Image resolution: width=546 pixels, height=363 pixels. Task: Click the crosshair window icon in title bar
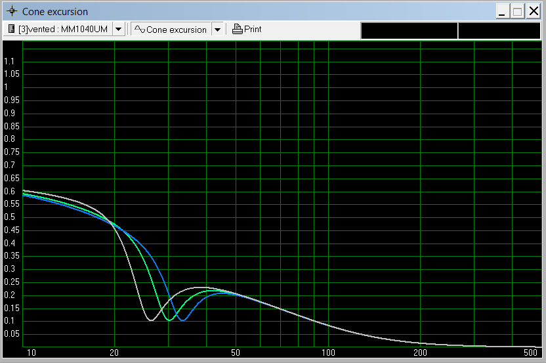(x=12, y=11)
